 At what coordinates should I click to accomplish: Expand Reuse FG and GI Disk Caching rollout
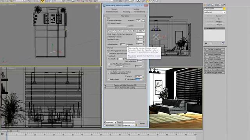pos(125,88)
